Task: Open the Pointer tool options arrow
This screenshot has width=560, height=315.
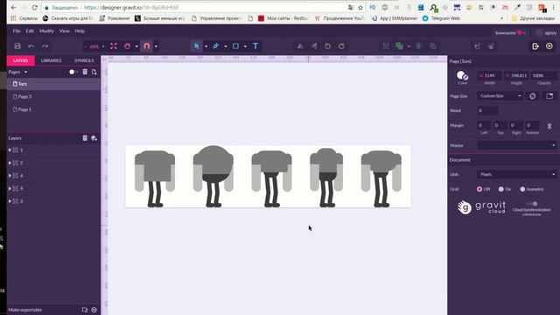Action: (206, 46)
